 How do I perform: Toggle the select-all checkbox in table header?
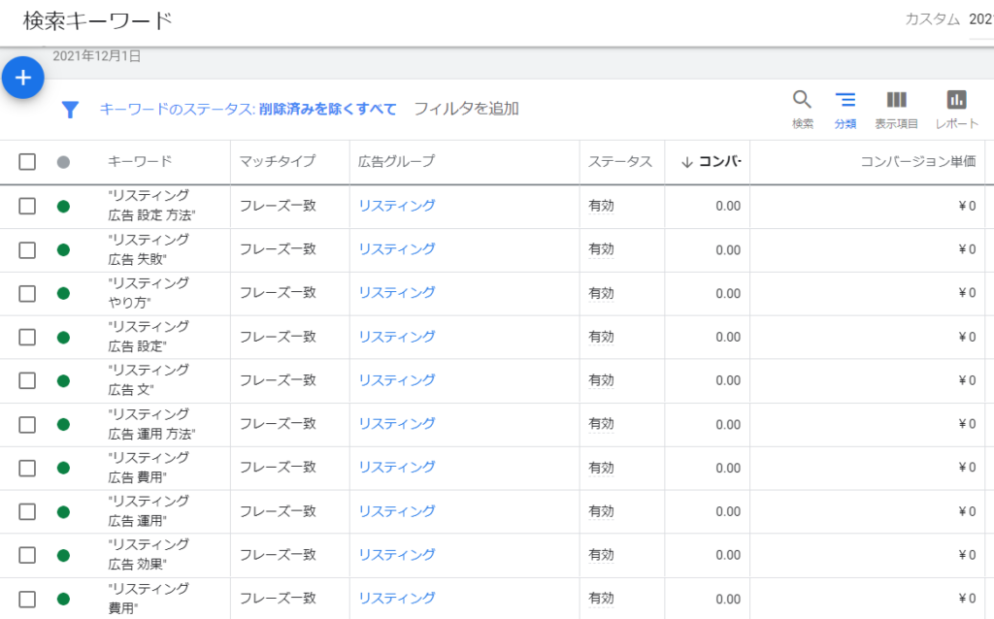tap(27, 162)
